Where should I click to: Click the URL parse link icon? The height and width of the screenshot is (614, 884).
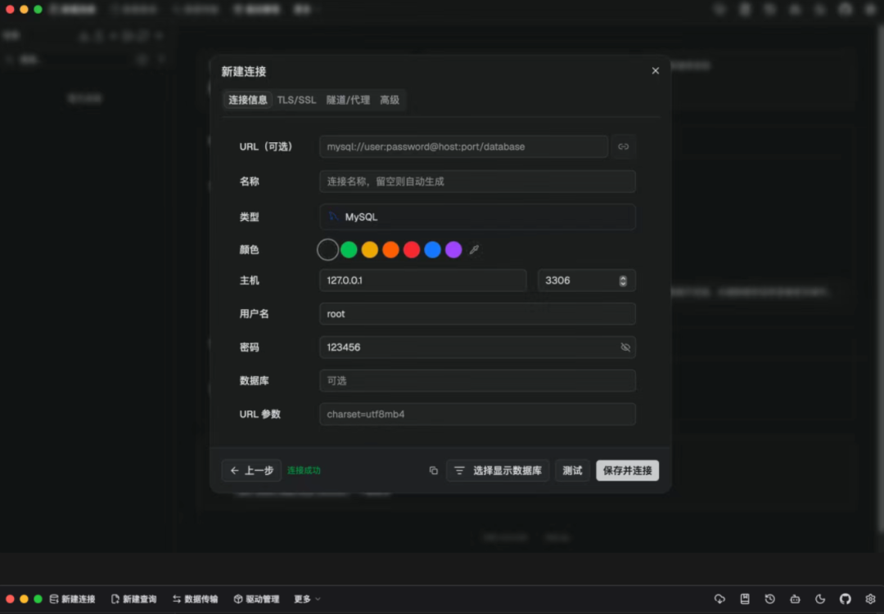click(623, 146)
